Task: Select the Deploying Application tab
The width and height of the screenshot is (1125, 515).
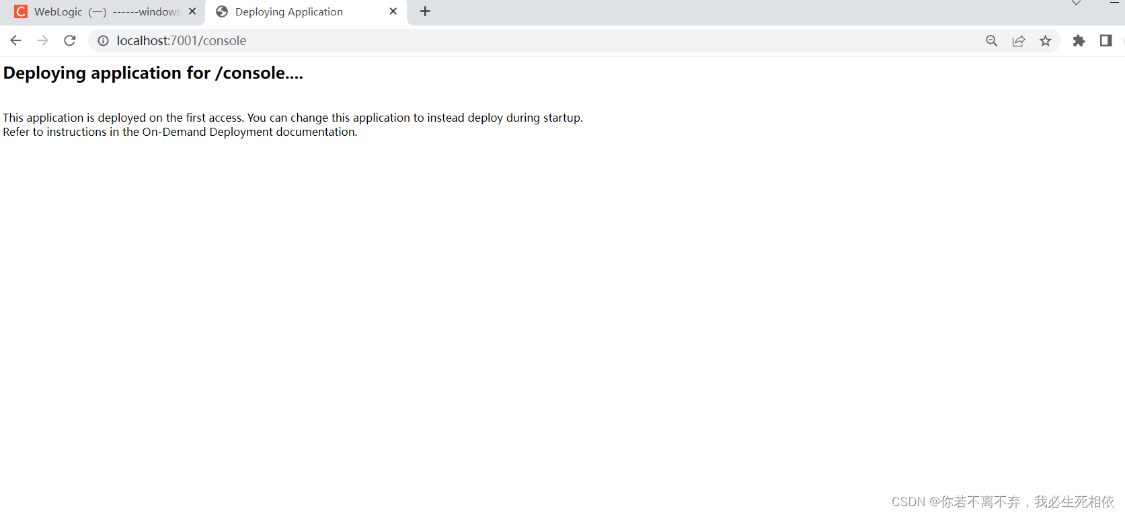Action: click(306, 12)
